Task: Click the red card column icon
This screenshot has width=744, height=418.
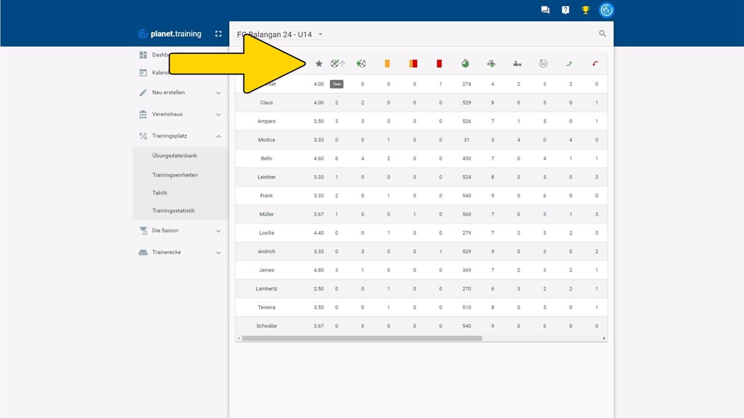Action: tap(439, 63)
